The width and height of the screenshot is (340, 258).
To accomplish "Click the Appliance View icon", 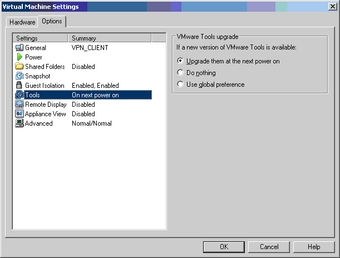I will [19, 114].
